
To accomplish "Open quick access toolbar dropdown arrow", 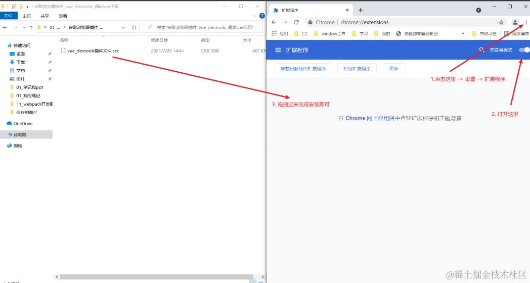I will (x=27, y=7).
